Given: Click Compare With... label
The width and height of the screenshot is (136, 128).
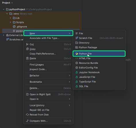Looking at the screenshot, I should click(39, 121).
